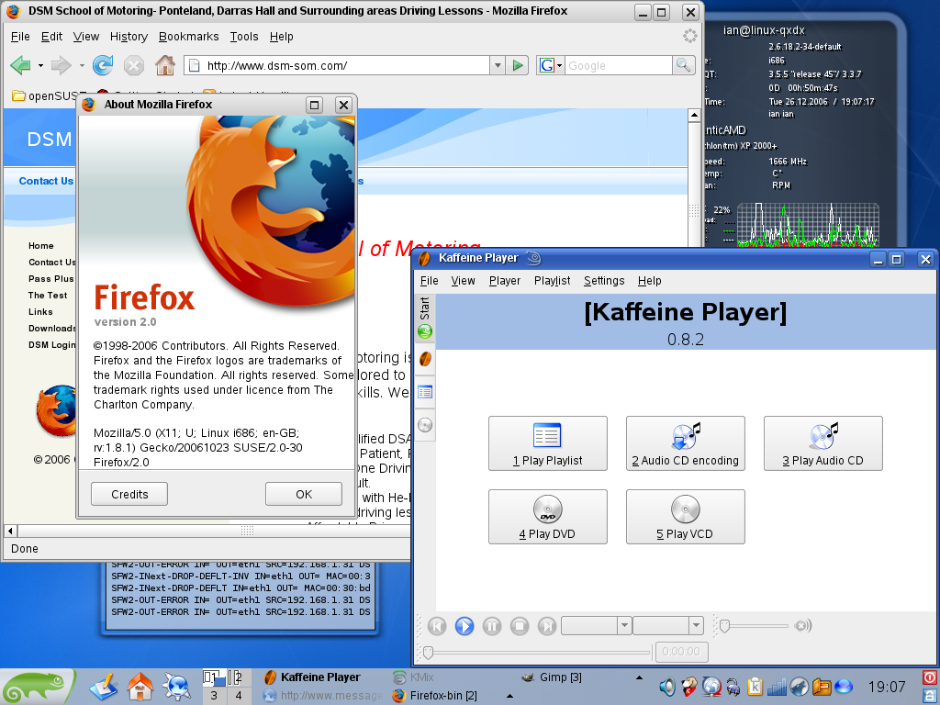Click the openSUSE bookmarks folder

42,95
